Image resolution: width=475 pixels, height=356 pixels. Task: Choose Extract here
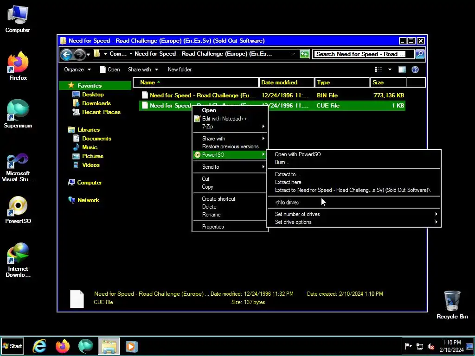tap(353, 182)
